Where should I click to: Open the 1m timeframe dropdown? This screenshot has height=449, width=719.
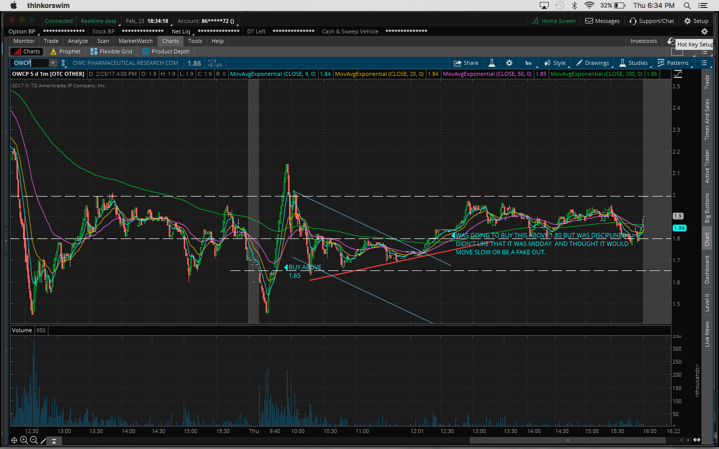pyautogui.click(x=528, y=63)
